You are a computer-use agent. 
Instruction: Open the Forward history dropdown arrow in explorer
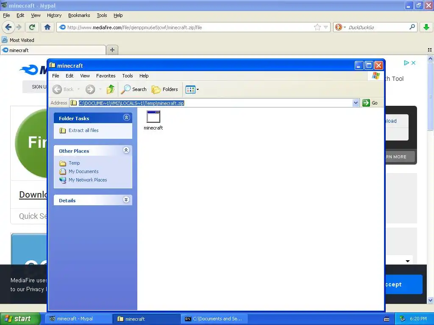[x=100, y=89]
